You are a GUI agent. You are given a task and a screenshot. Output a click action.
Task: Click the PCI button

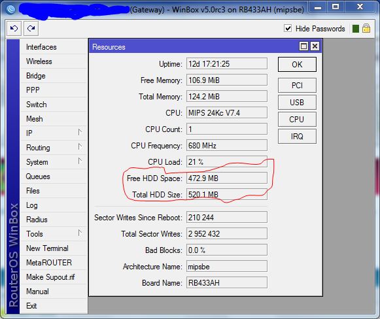pyautogui.click(x=297, y=85)
